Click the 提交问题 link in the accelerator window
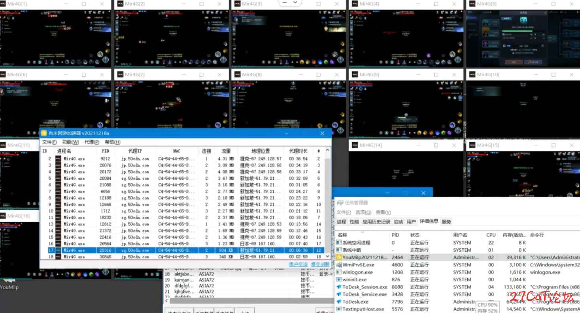 pyautogui.click(x=320, y=264)
